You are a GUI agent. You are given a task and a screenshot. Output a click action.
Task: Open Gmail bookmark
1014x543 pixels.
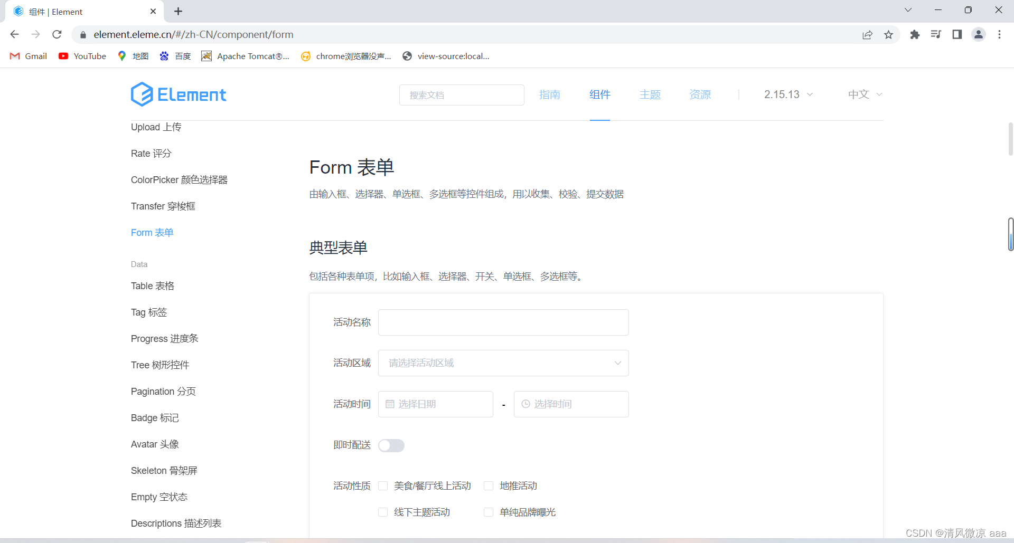pyautogui.click(x=29, y=56)
